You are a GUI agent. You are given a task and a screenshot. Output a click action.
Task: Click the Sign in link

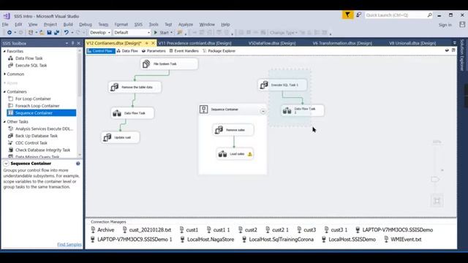[445, 25]
